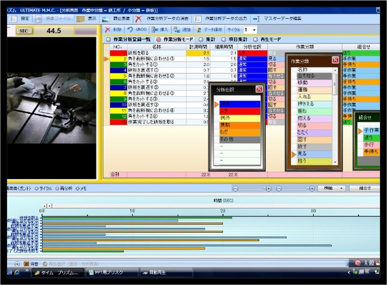
Task: Select the メモ radio option
Action: [77, 189]
